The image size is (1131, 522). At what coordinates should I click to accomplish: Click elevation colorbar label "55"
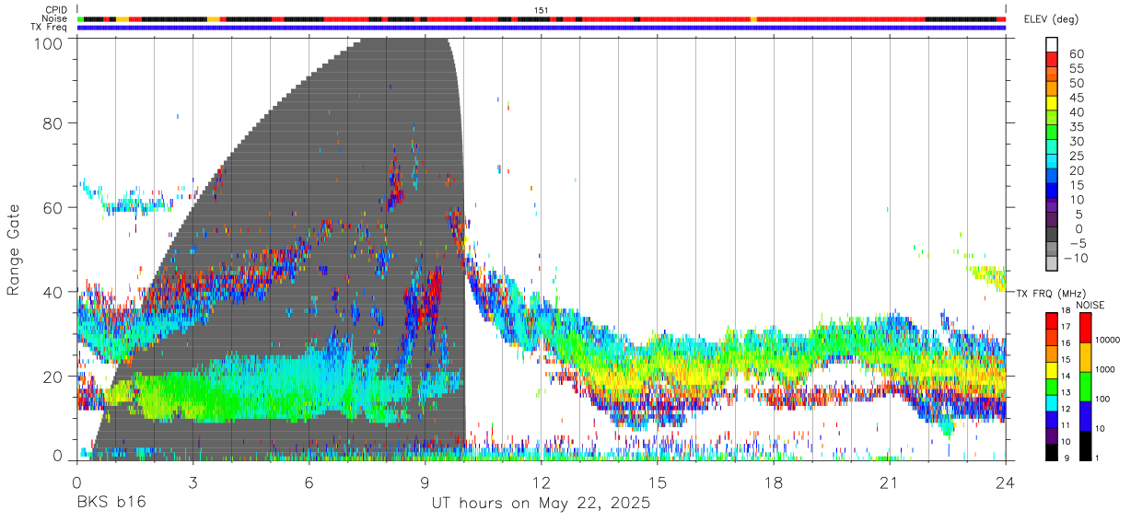1076,69
